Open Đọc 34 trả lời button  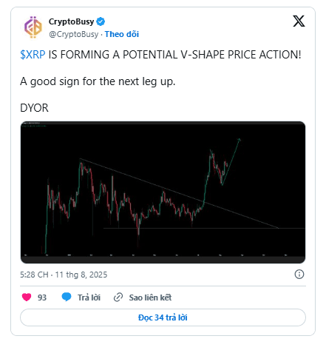coord(163,317)
